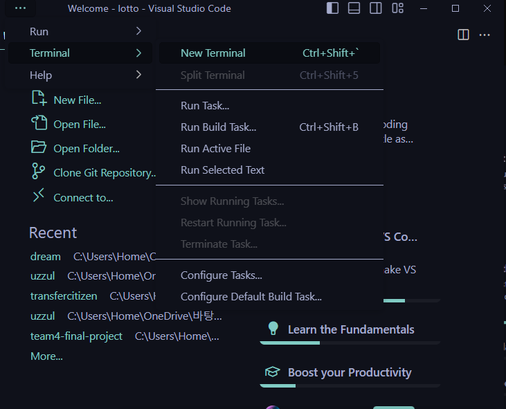The width and height of the screenshot is (506, 409).
Task: Open the collapsed application menu ellipsis
Action: pos(20,8)
